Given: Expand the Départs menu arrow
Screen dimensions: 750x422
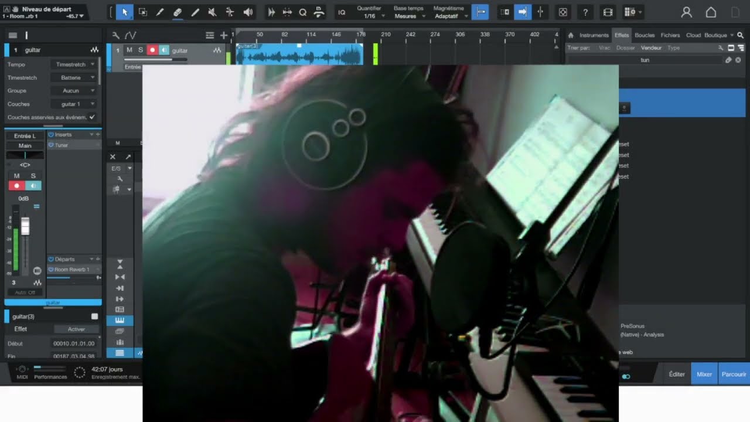Looking at the screenshot, I should [91, 259].
